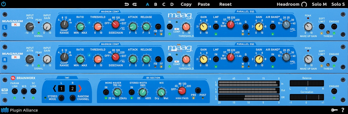This screenshot has width=348, height=114.
Task: Toggle R channel FB/FF compressor mode button
Action: pyautogui.click(x=158, y=59)
